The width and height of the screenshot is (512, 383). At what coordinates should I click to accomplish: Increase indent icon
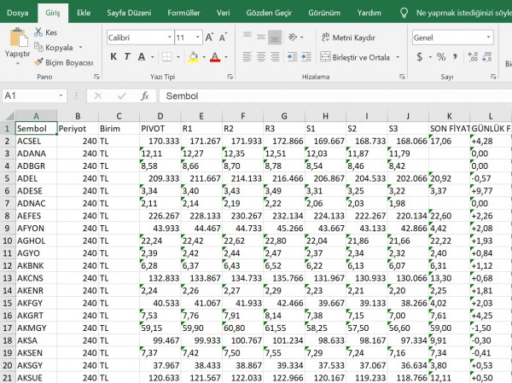pyautogui.click(x=306, y=57)
